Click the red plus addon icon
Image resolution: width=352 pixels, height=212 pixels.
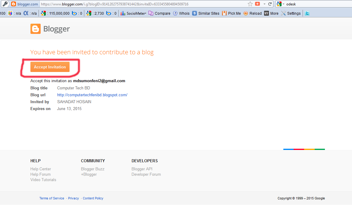pyautogui.click(x=257, y=4)
